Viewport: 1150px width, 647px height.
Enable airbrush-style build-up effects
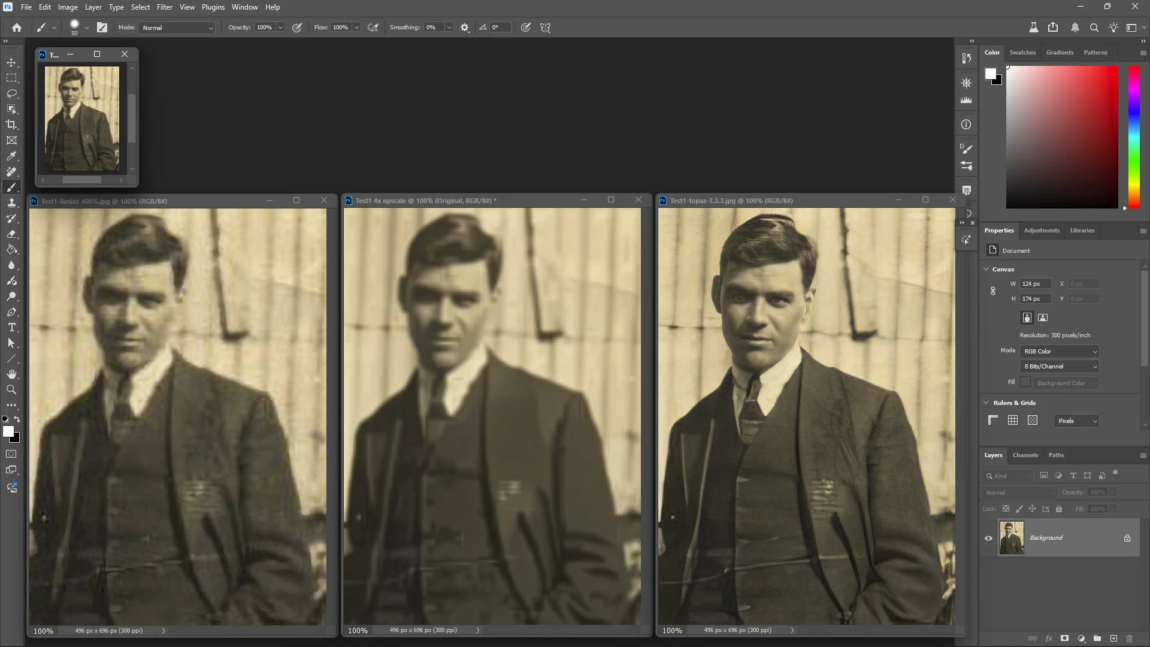(x=373, y=28)
